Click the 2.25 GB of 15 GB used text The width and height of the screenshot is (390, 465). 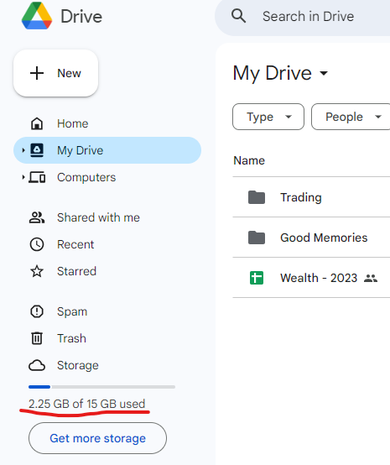pos(87,404)
